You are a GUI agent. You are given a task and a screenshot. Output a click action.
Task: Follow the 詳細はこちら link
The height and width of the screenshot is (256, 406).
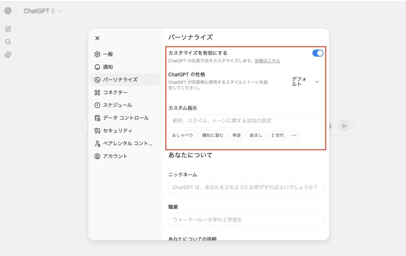tap(267, 61)
